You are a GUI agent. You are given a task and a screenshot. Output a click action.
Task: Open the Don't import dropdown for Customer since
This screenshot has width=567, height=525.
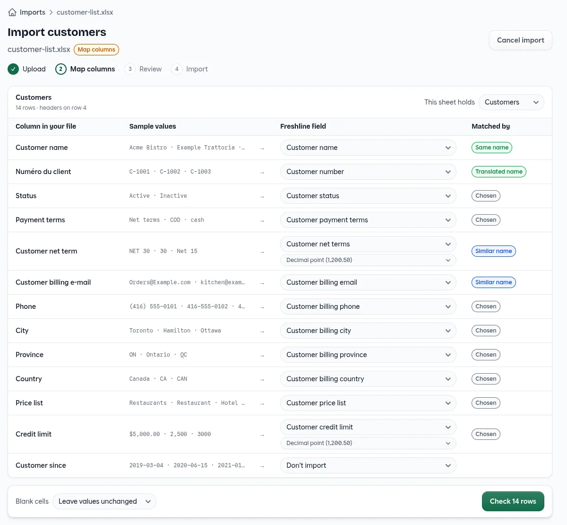tap(368, 465)
